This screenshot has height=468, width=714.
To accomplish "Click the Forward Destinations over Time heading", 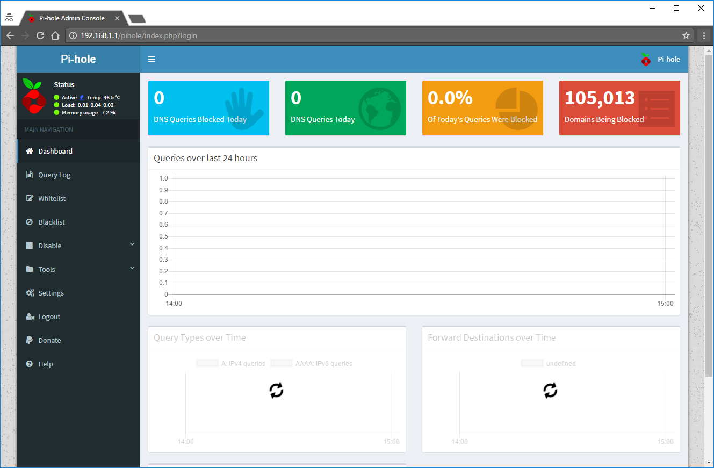I will click(x=492, y=337).
